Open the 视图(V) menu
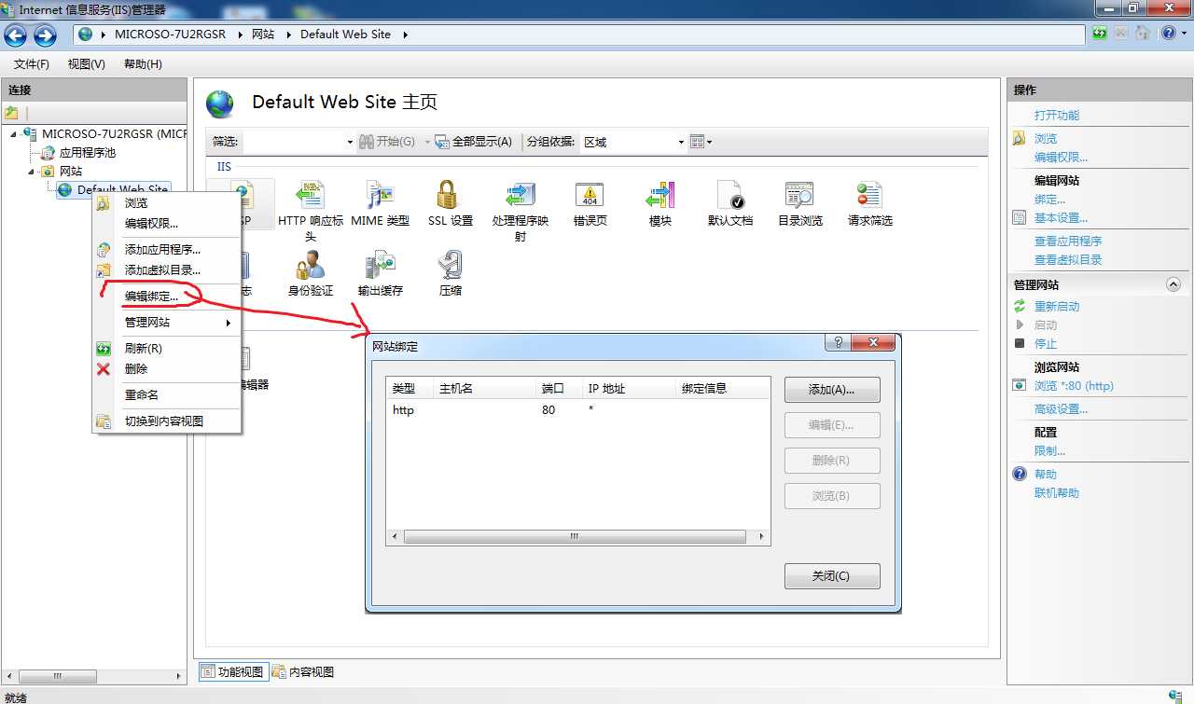The height and width of the screenshot is (704, 1194). (x=86, y=64)
